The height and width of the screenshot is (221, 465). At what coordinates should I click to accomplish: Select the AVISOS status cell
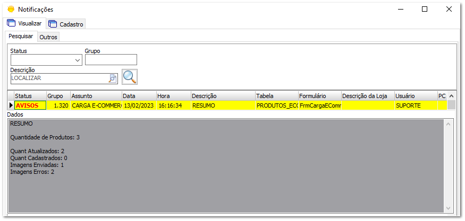(x=30, y=105)
